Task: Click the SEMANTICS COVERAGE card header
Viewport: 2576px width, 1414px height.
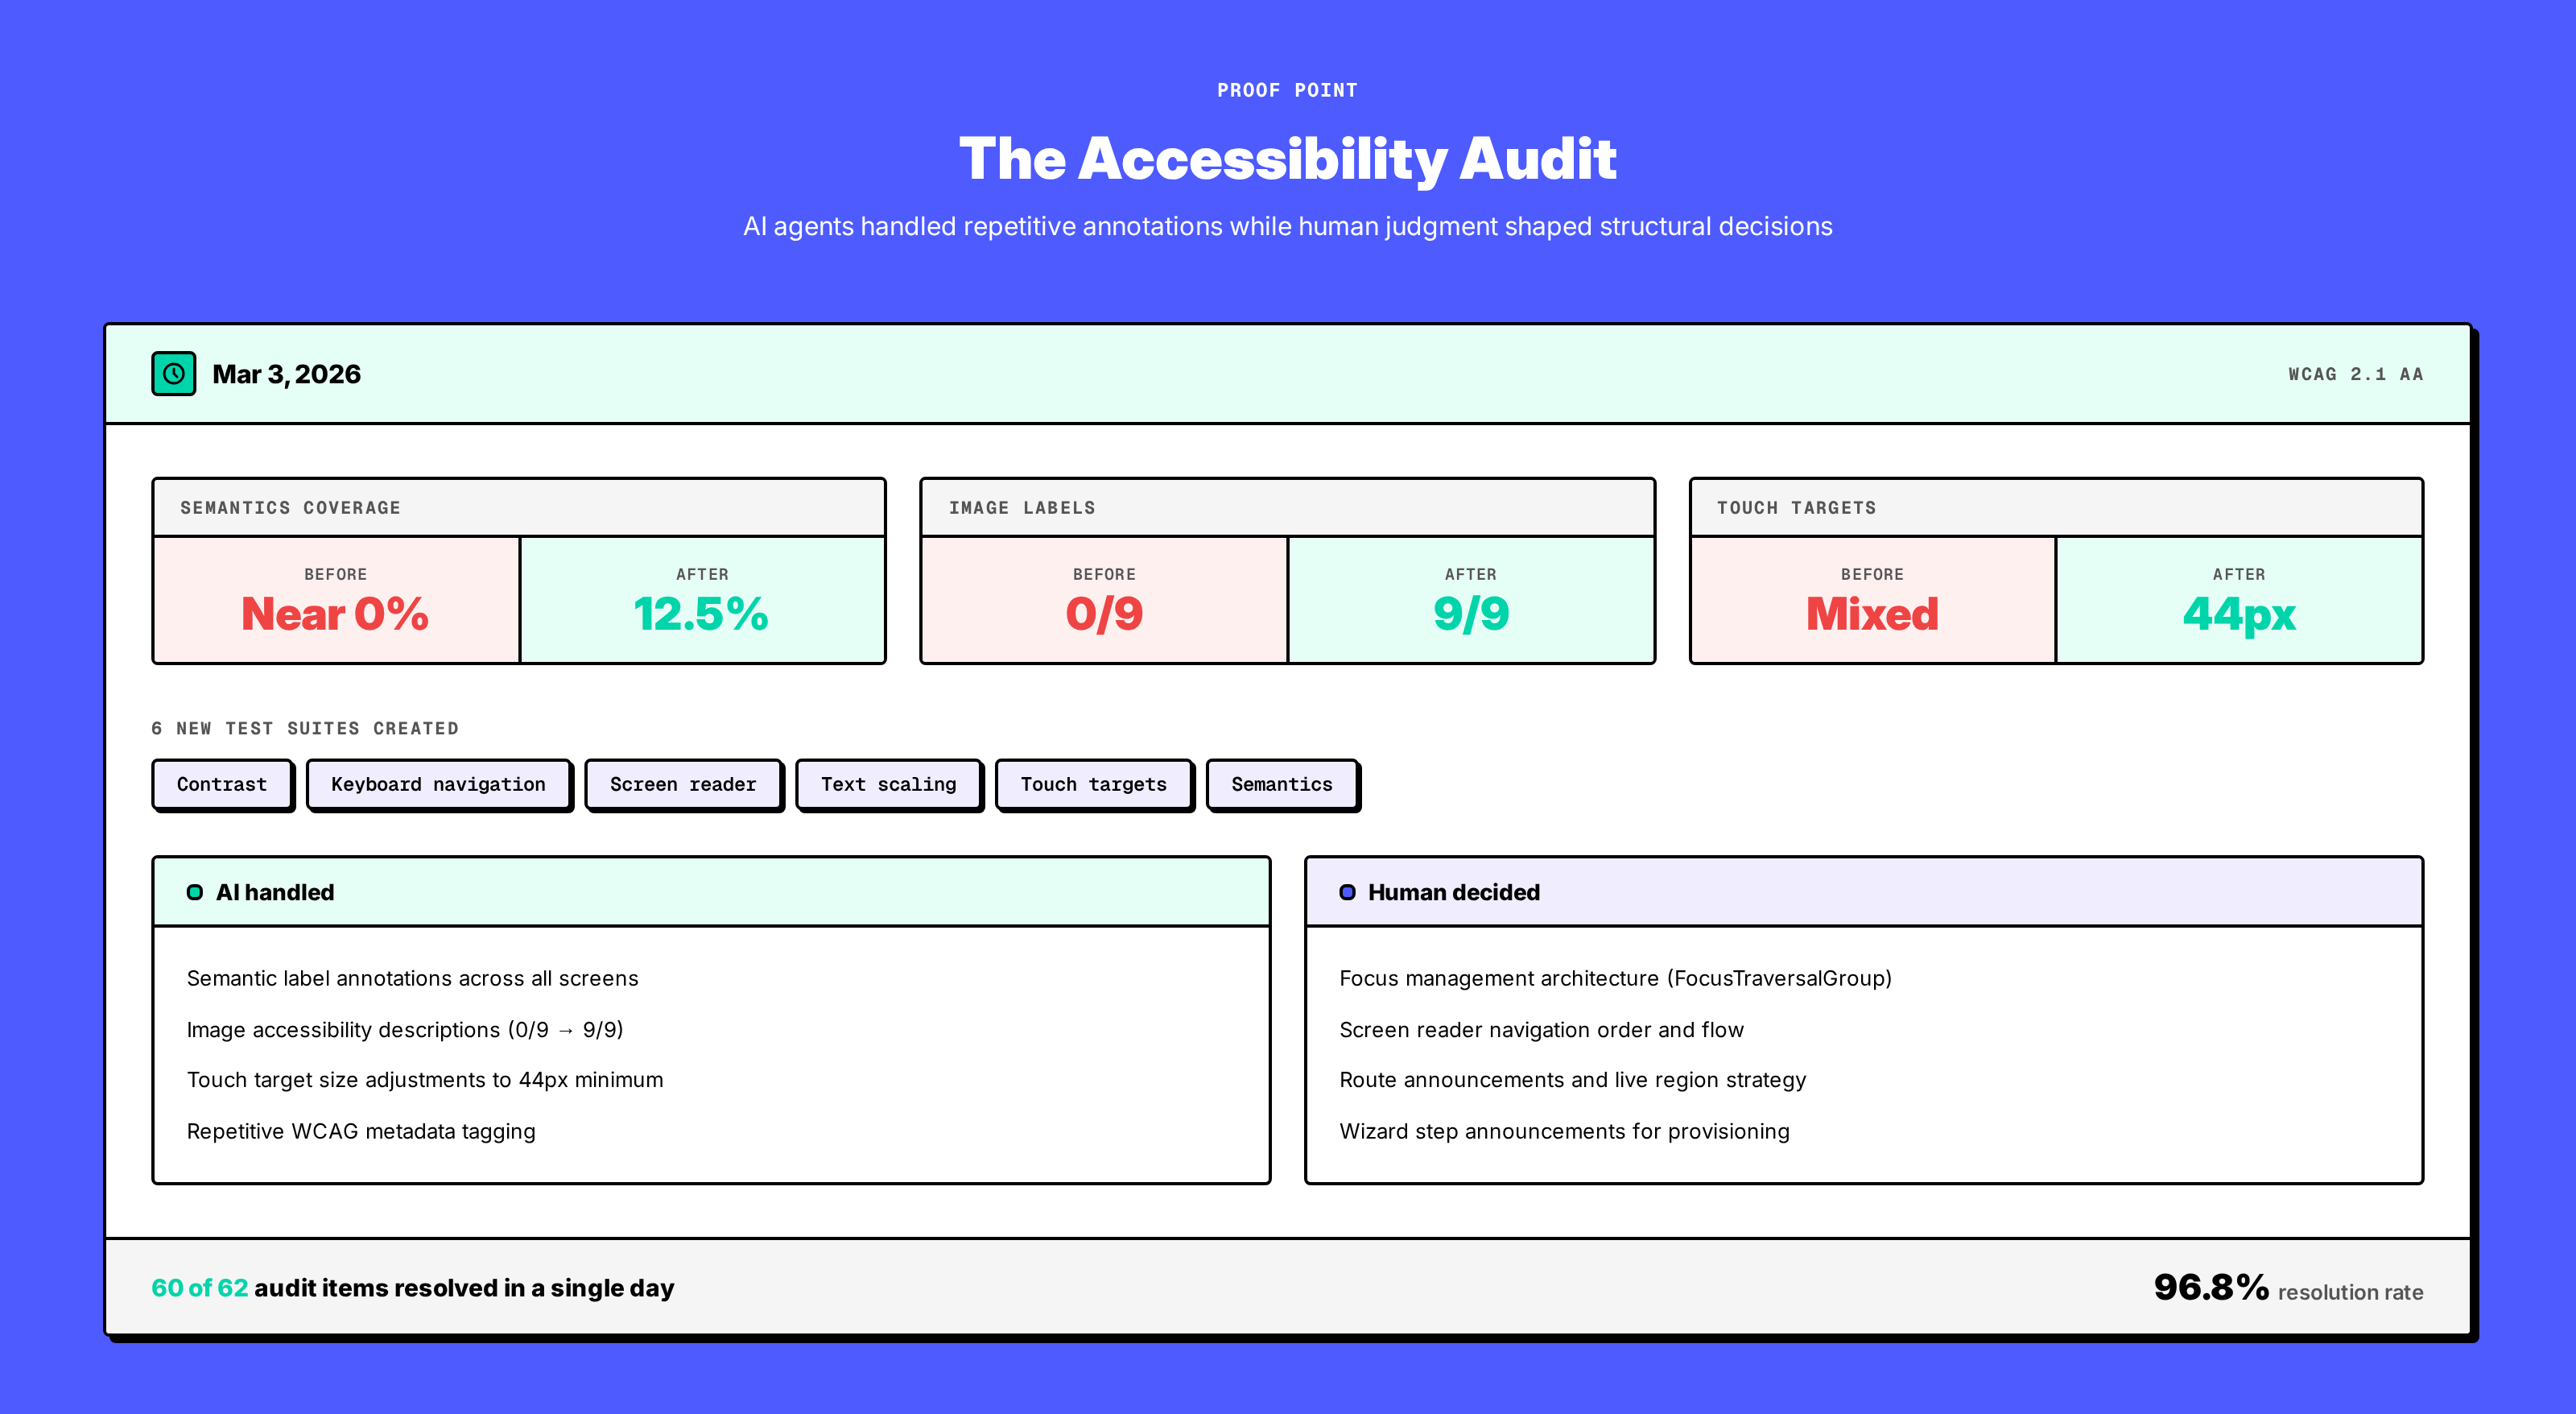Action: (518, 508)
